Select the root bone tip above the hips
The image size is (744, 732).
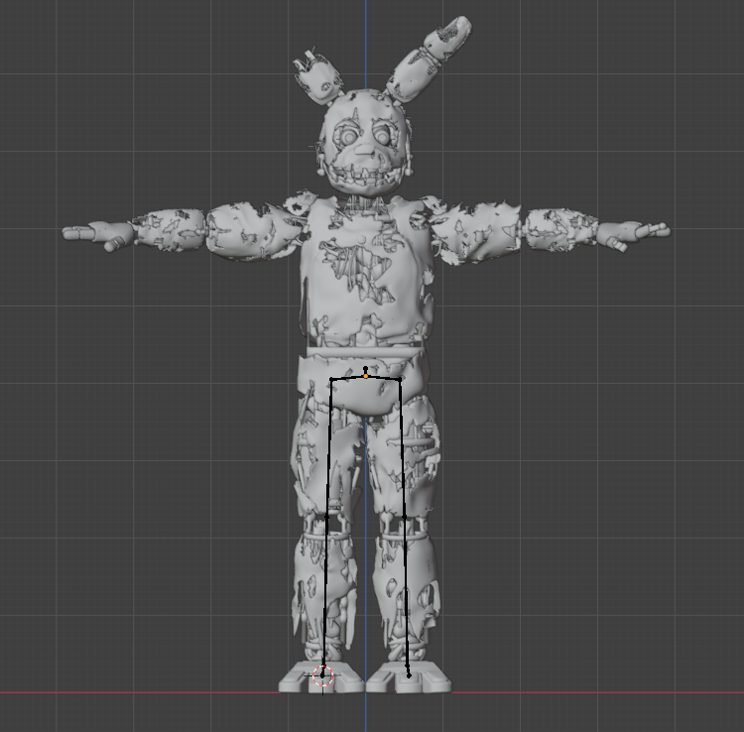pos(365,368)
